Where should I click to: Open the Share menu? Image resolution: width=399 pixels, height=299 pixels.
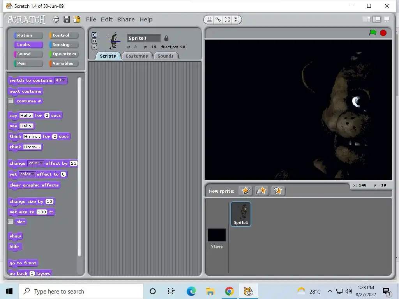point(126,19)
